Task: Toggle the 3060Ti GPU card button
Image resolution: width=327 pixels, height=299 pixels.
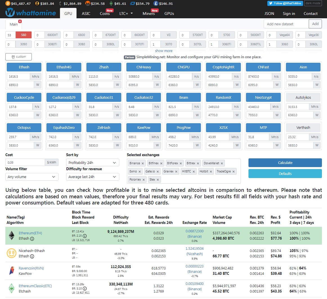Action: [x=227, y=44]
